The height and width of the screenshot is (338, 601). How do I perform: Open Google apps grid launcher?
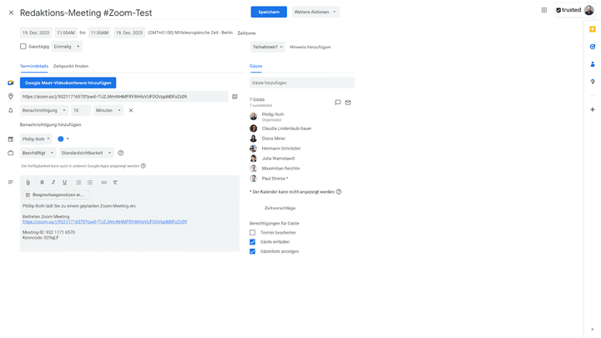(544, 10)
